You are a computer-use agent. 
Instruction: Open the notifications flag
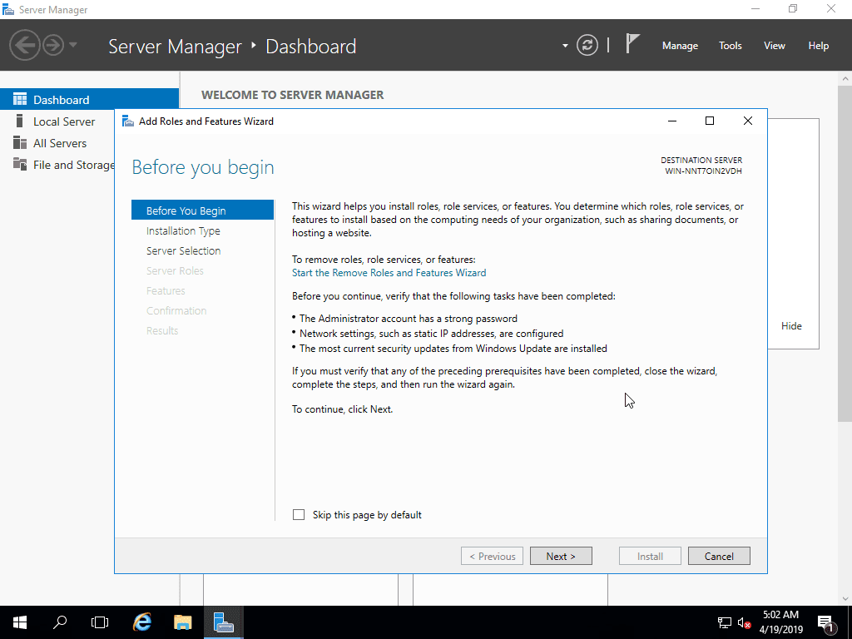click(632, 44)
